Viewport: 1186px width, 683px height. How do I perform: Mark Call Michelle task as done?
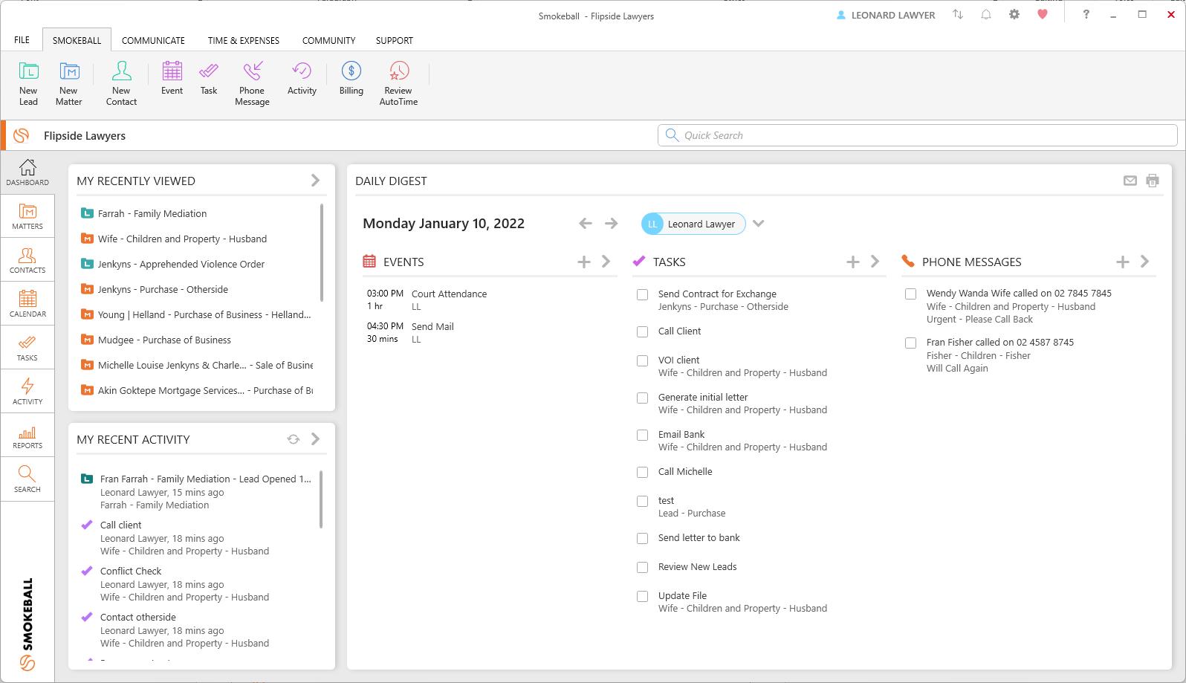pos(643,473)
